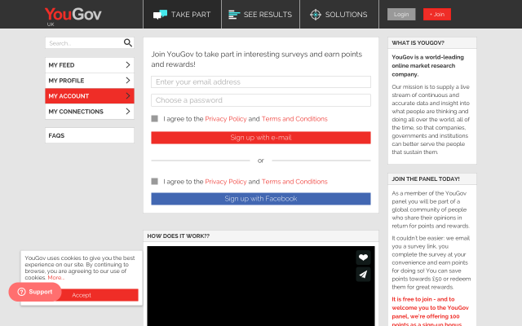The width and height of the screenshot is (522, 326).
Task: Click the search magnifier icon
Action: tap(128, 43)
